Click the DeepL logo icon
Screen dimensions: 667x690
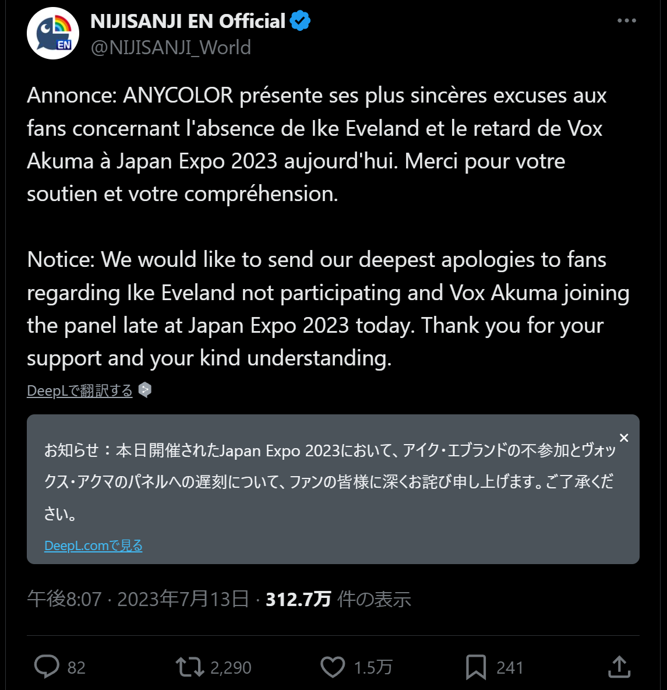pos(145,390)
